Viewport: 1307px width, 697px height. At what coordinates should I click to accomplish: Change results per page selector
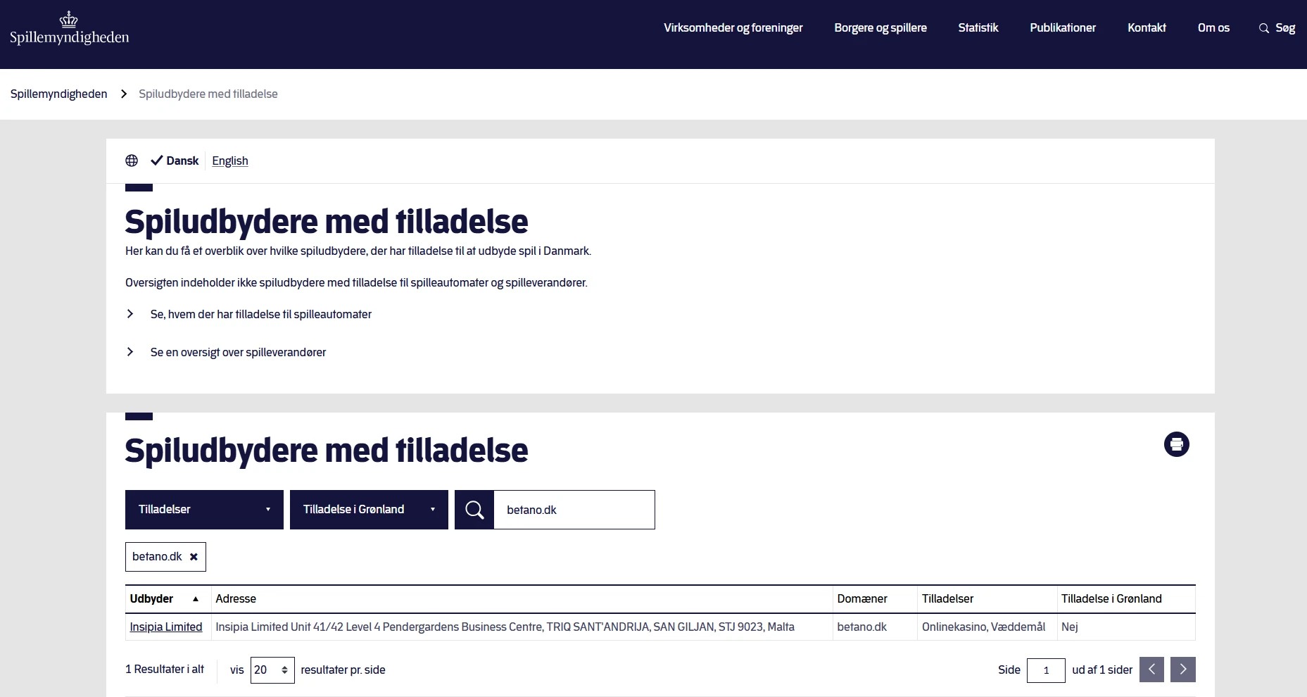[272, 670]
